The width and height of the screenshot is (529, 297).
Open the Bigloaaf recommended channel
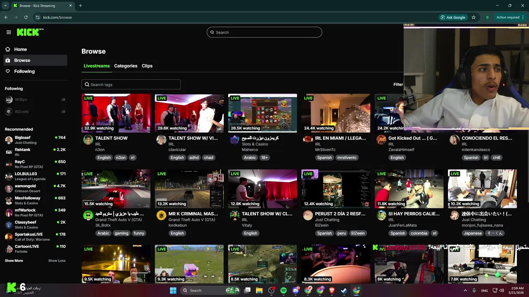[x=36, y=140]
